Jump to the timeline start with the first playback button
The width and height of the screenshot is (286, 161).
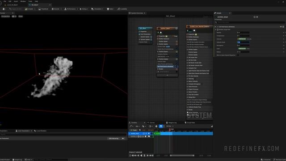pyautogui.click(x=130, y=156)
